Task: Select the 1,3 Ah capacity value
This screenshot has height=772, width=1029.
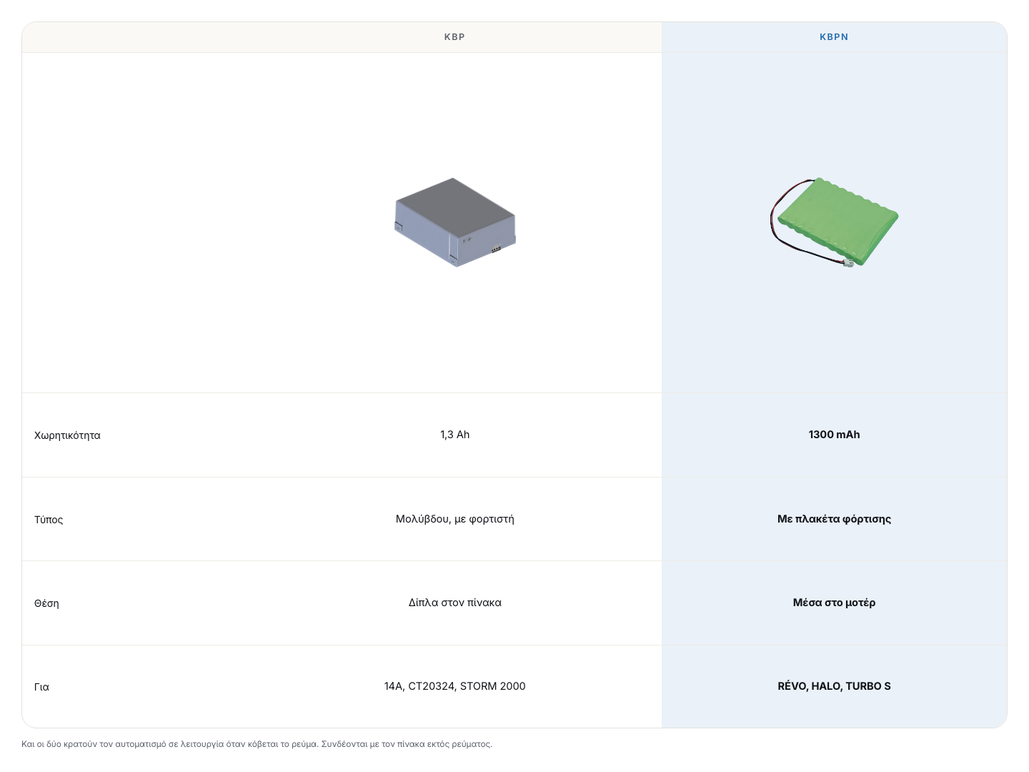Action: click(x=455, y=435)
